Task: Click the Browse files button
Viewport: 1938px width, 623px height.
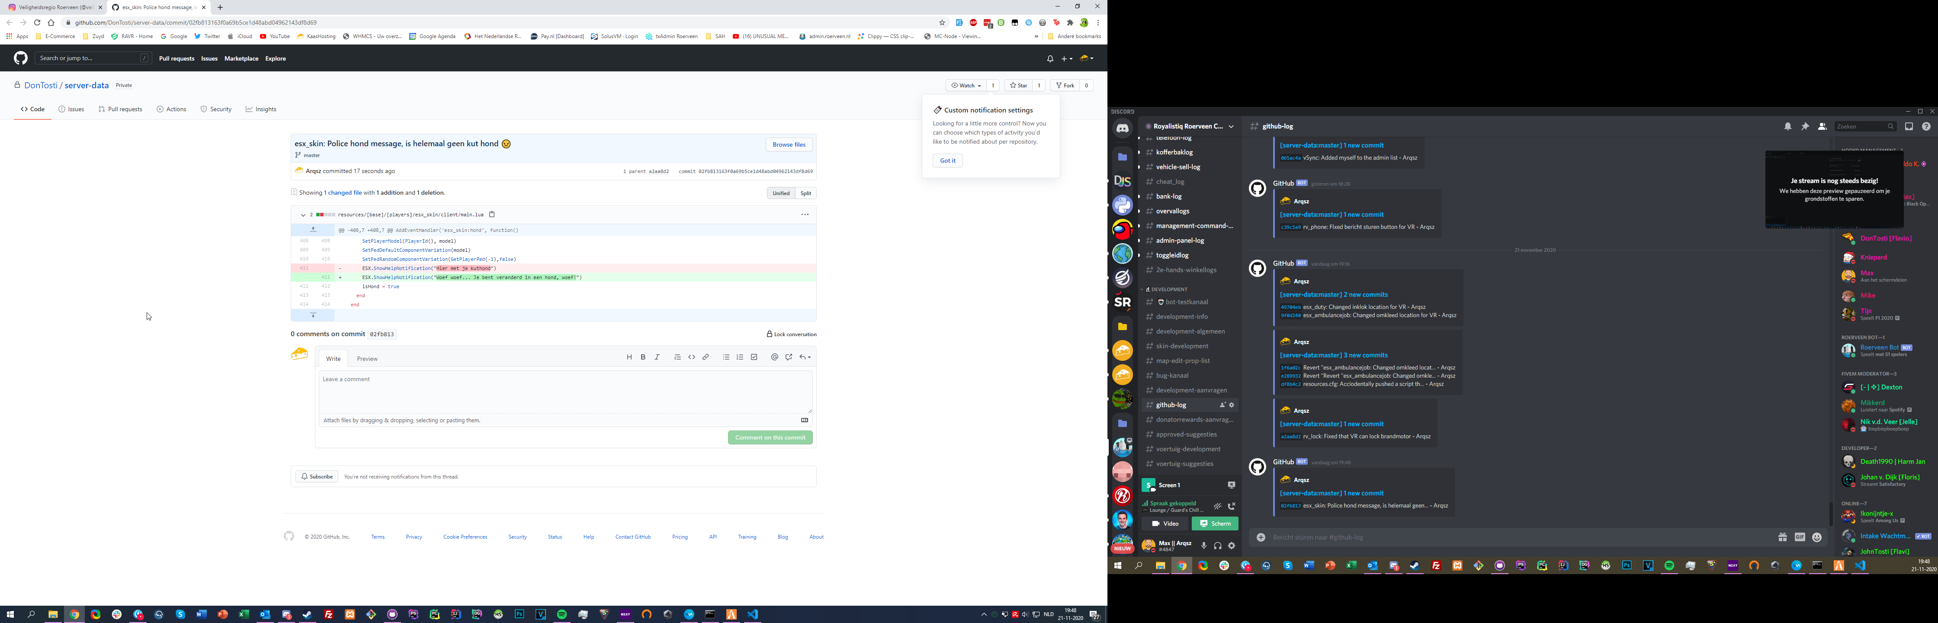Action: coord(789,145)
